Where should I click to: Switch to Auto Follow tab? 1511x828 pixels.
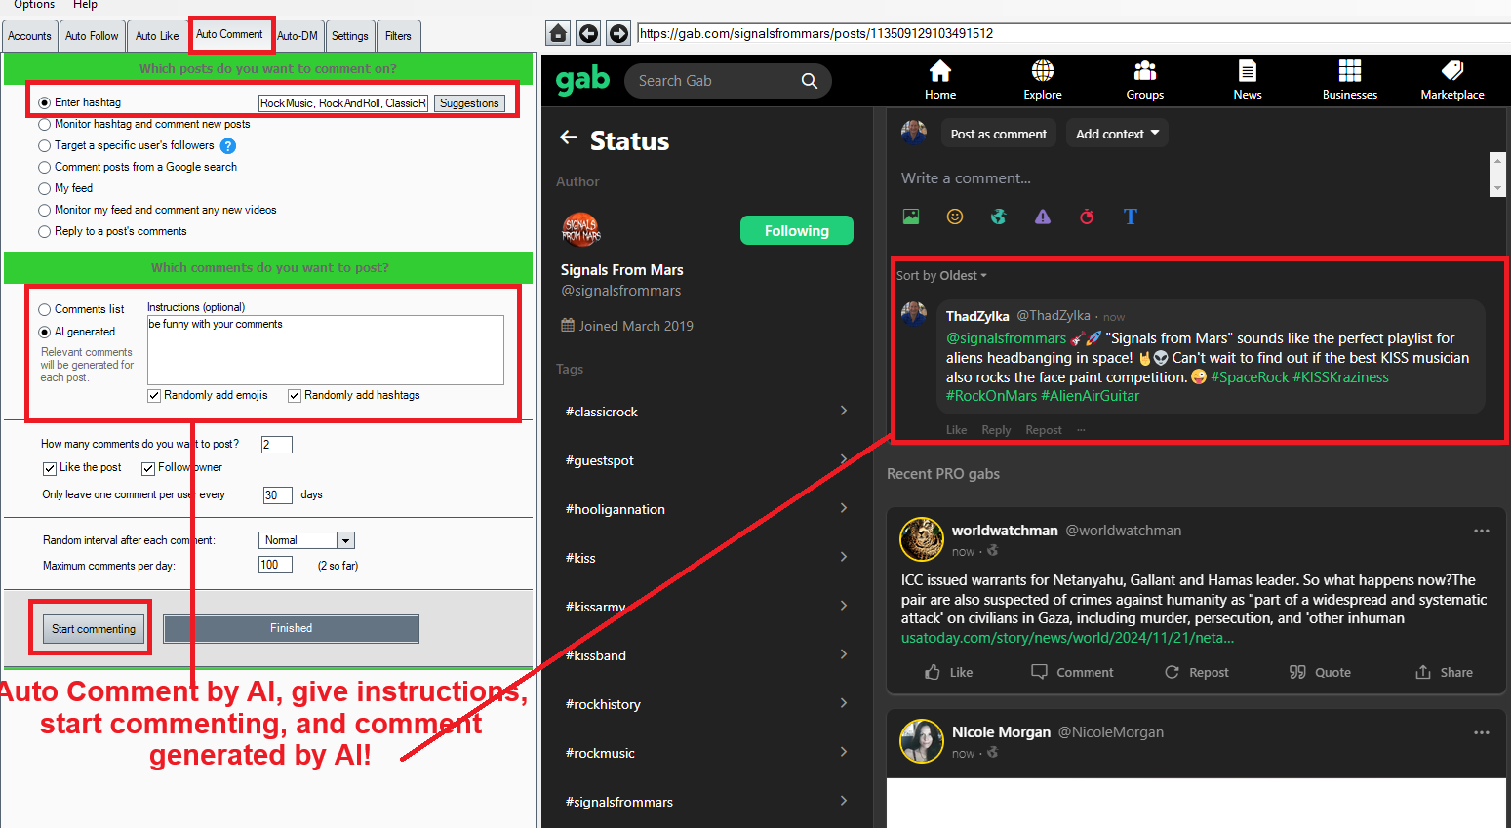[x=92, y=36]
